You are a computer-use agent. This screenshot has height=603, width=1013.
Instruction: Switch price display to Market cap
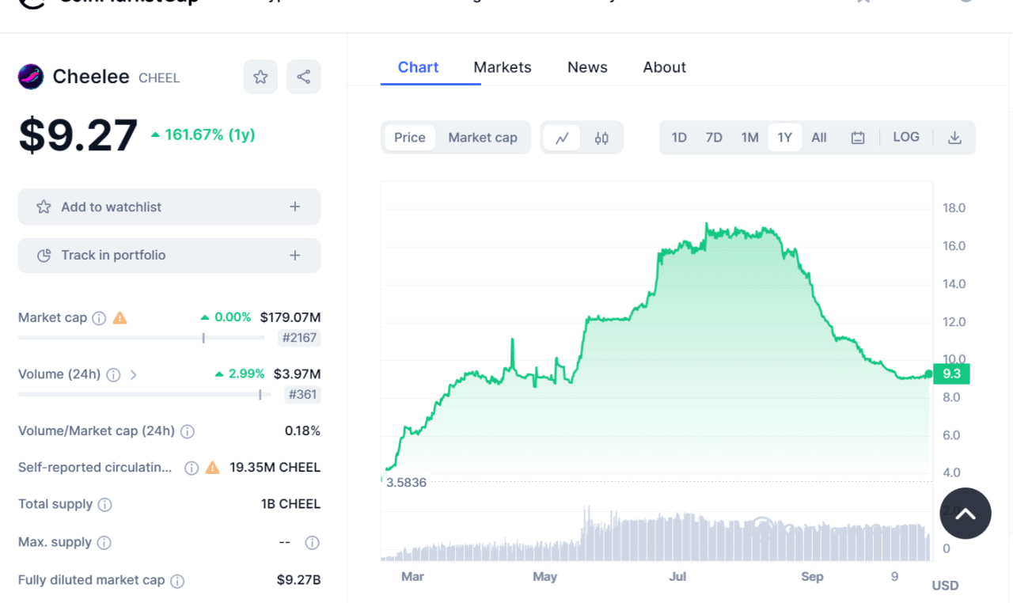pyautogui.click(x=483, y=137)
